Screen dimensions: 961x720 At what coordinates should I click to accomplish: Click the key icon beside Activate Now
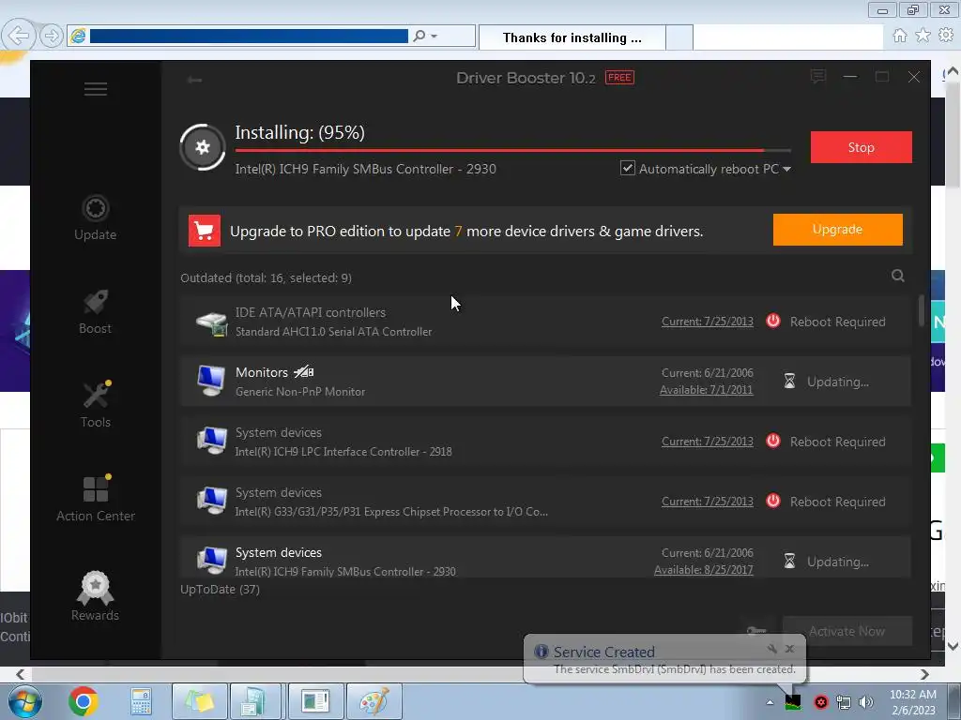pos(756,631)
